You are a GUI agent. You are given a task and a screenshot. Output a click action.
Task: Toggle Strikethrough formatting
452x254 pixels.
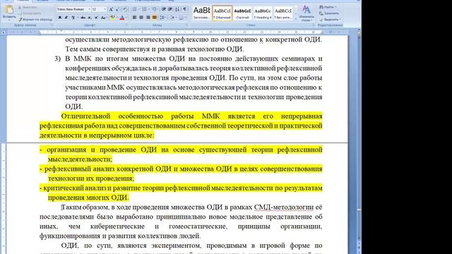coord(83,18)
